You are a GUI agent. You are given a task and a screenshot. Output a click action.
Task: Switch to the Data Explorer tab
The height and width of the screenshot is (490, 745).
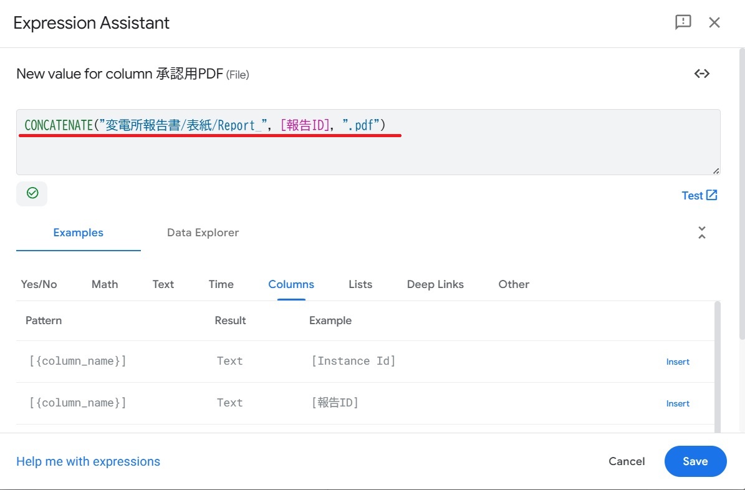[x=203, y=233]
